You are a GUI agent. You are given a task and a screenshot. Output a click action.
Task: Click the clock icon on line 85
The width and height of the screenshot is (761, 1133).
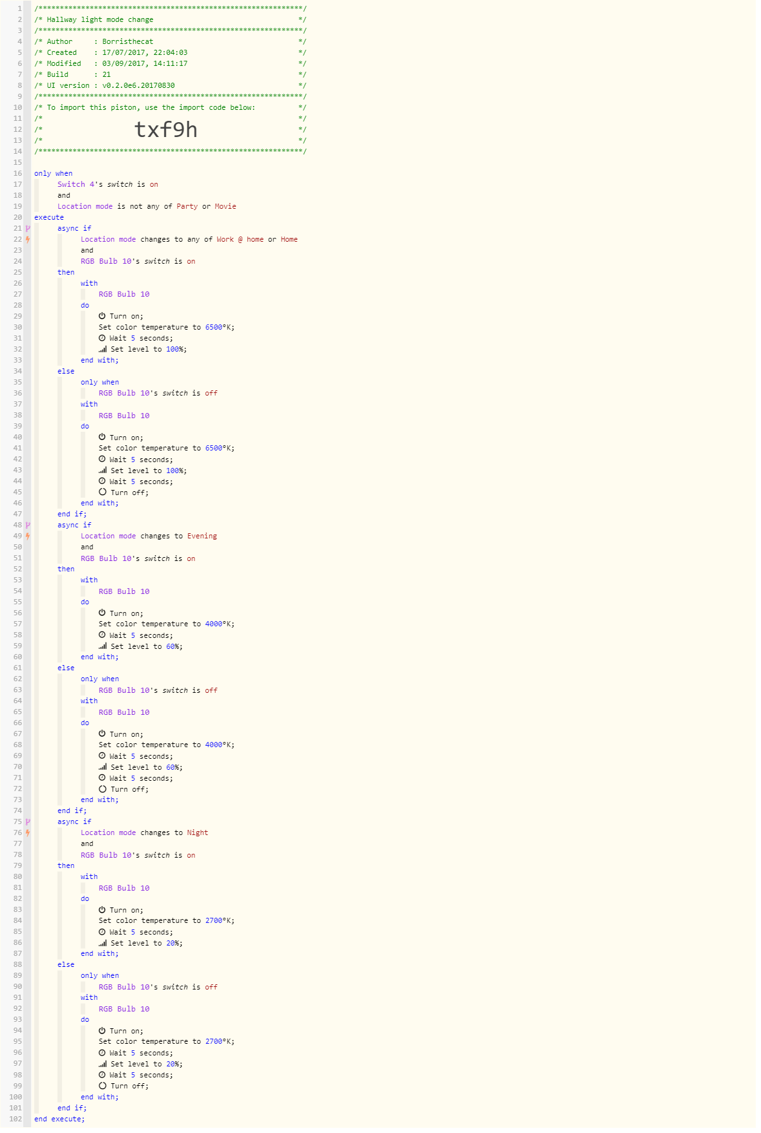pos(102,931)
